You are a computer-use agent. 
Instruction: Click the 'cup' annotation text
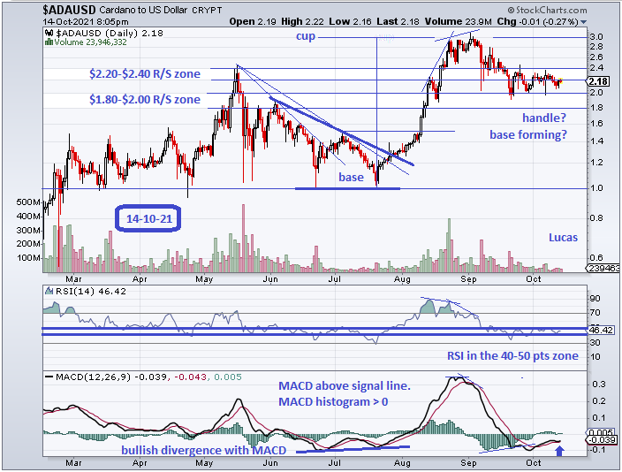pyautogui.click(x=306, y=36)
